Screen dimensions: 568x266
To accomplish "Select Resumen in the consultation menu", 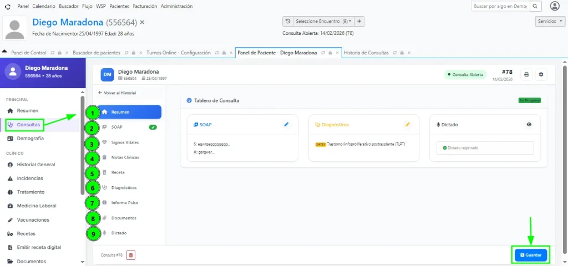I will pos(130,112).
